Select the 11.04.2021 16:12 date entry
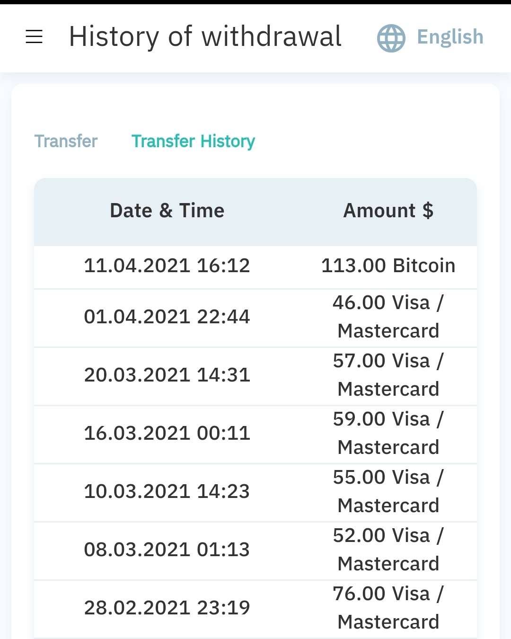 coord(167,266)
